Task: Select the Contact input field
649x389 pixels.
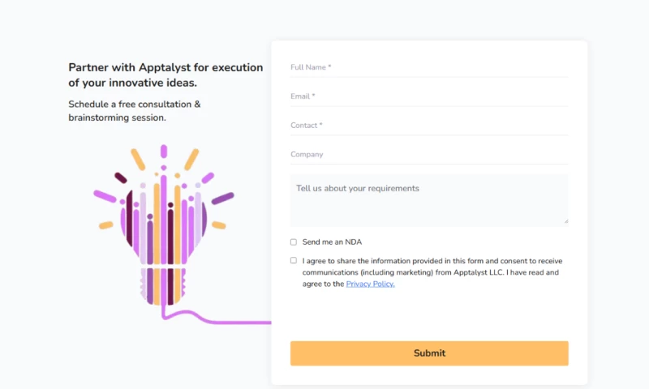Action: coord(429,126)
